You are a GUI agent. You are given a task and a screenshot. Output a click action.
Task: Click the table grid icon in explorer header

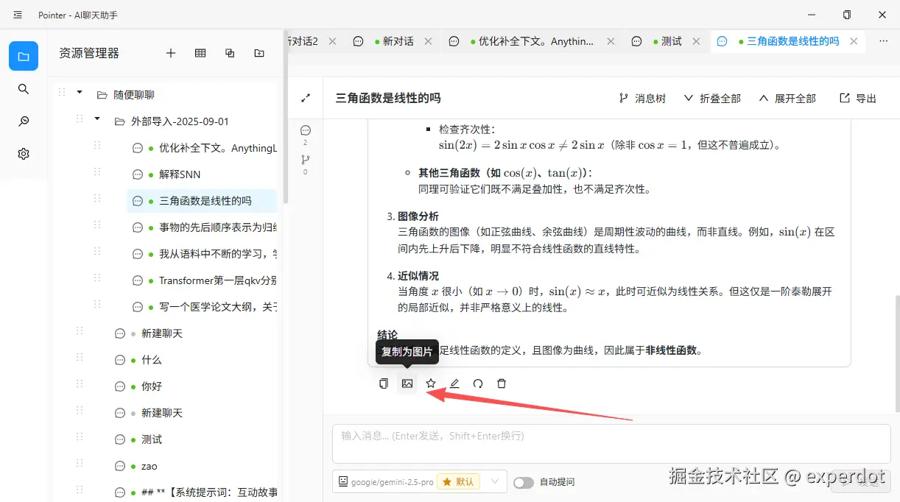[200, 53]
